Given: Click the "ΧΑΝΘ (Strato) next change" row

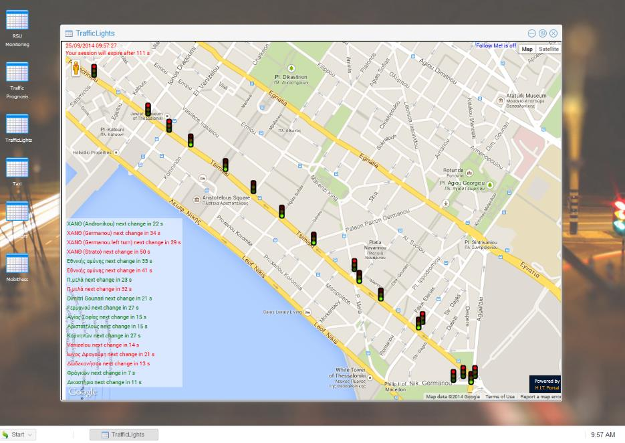Looking at the screenshot, I should 108,252.
